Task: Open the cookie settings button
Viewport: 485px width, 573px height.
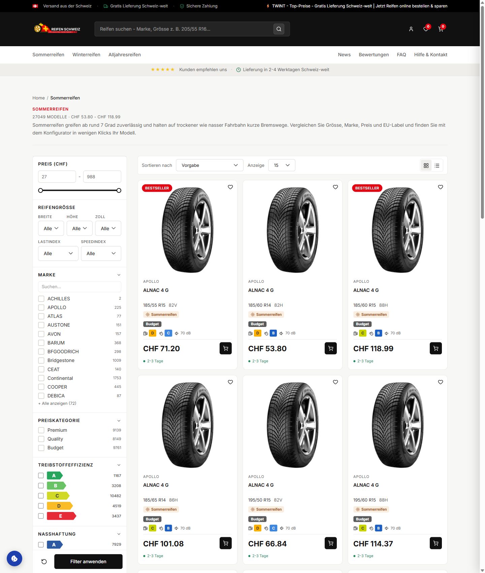Action: click(14, 559)
